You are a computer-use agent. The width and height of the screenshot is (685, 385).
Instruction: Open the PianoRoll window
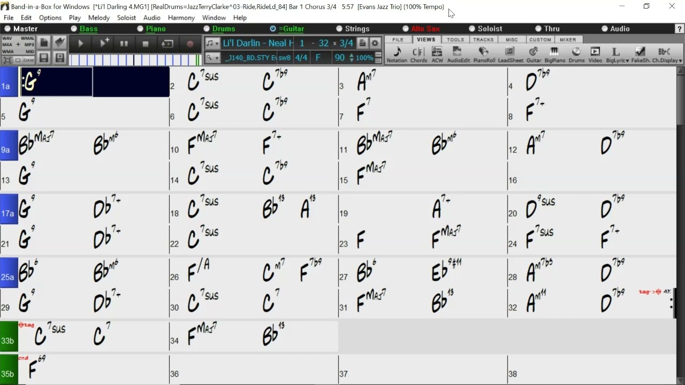(x=484, y=55)
